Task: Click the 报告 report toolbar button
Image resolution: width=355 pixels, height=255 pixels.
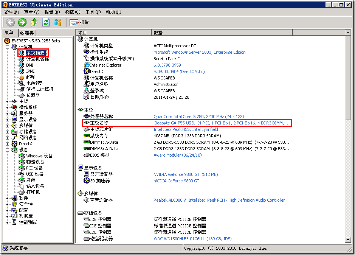Action: point(79,22)
